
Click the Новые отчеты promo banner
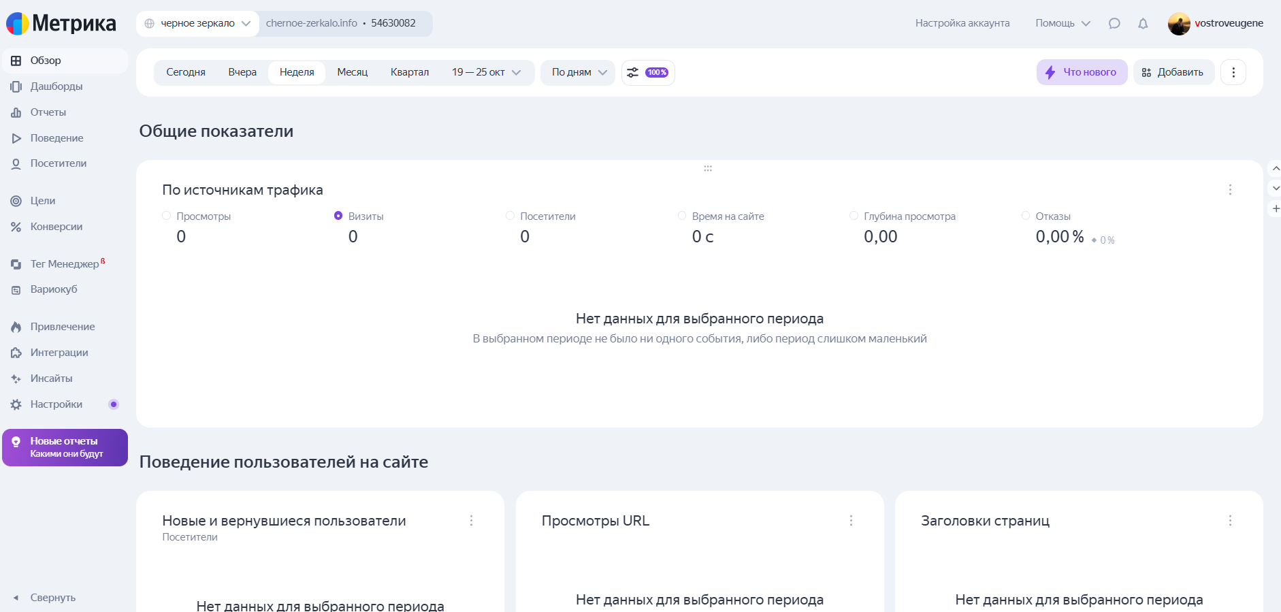[65, 447]
